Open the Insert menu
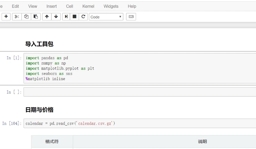The height and width of the screenshot is (149, 256). click(x=51, y=6)
